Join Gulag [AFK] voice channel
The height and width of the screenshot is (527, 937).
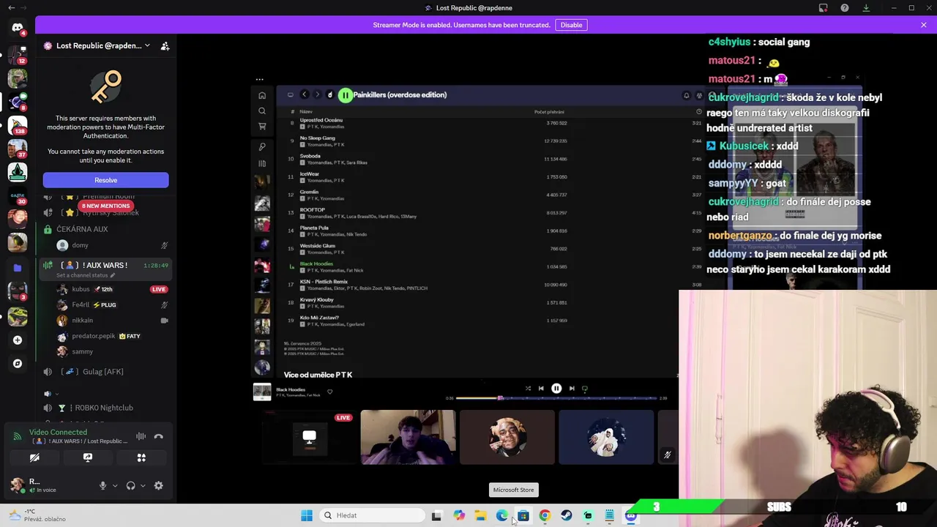pos(105,372)
